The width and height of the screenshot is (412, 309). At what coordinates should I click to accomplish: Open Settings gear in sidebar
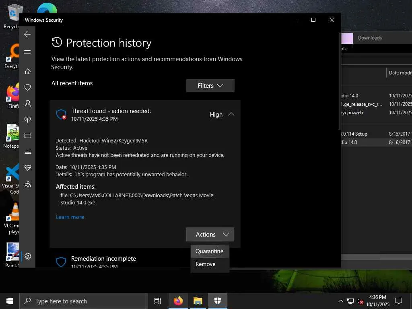coord(28,256)
